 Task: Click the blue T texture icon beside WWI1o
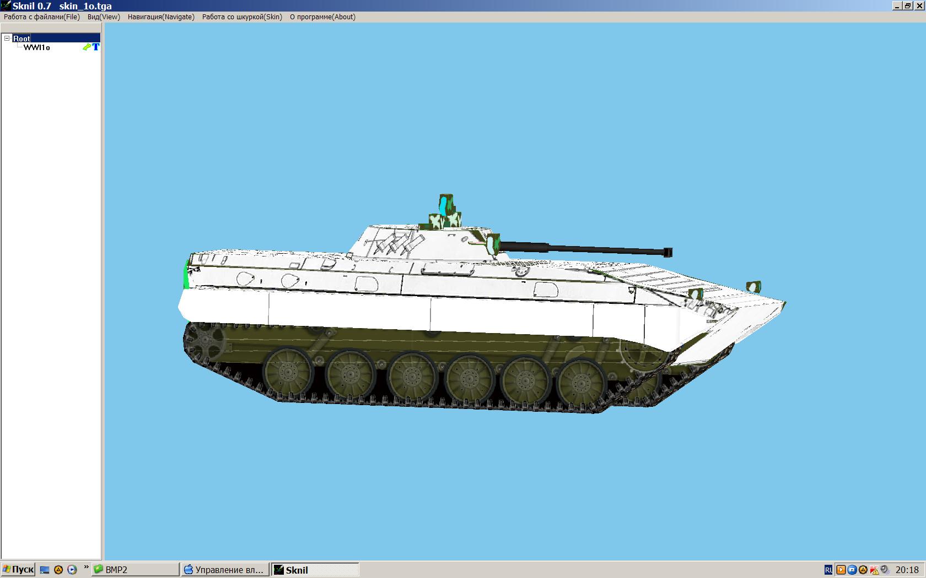pos(96,47)
